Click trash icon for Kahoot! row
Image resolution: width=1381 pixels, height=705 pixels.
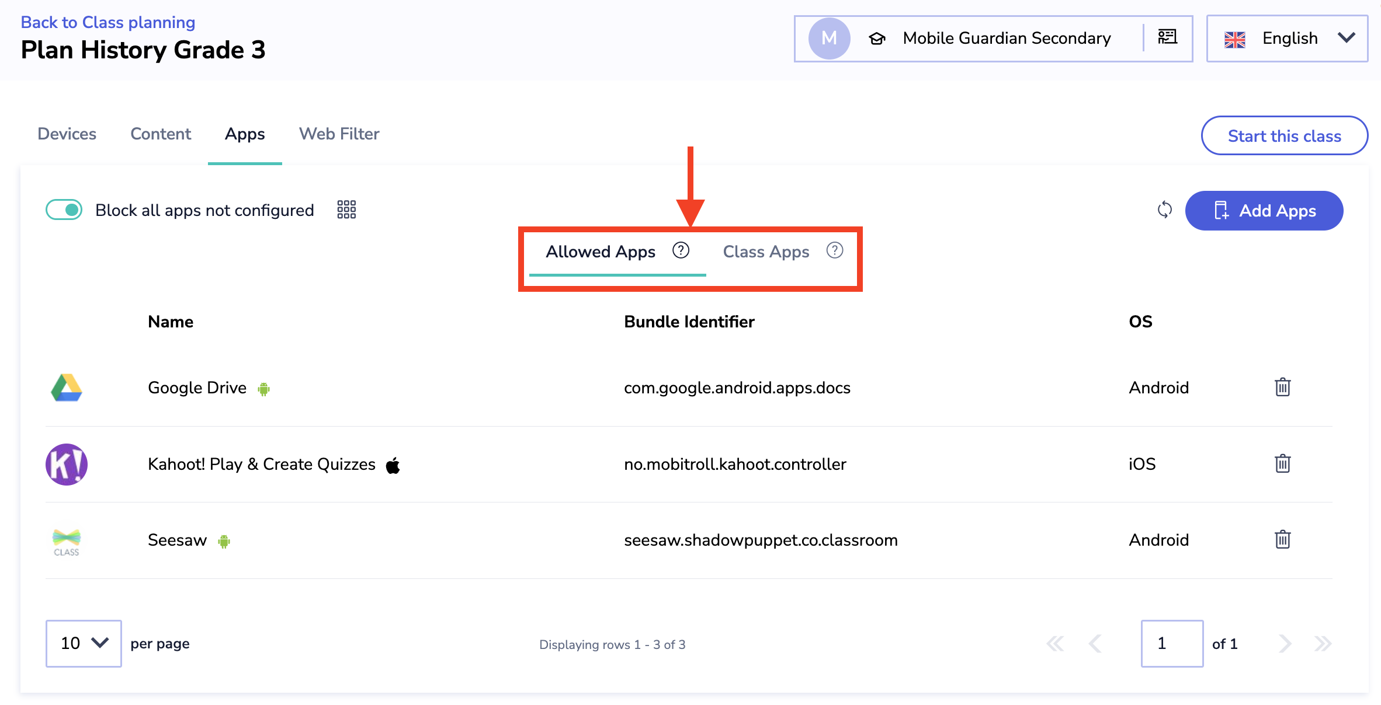pyautogui.click(x=1282, y=463)
